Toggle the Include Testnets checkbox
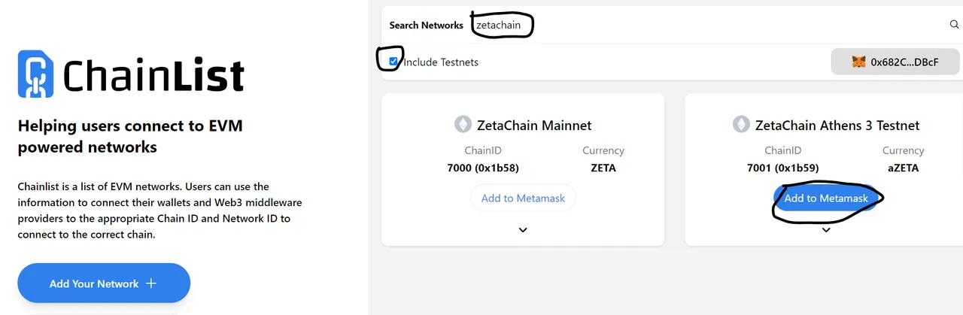963x315 pixels. [x=393, y=61]
